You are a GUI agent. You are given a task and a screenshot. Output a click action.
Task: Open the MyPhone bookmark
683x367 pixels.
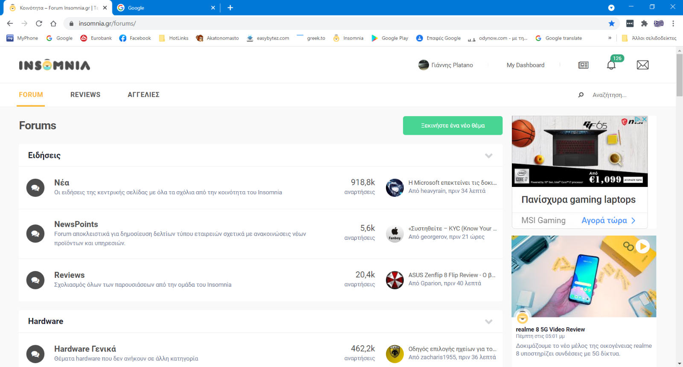[22, 38]
